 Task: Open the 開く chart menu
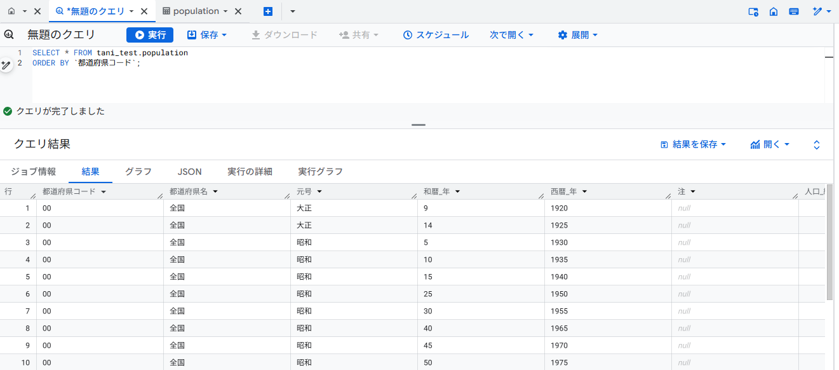770,144
